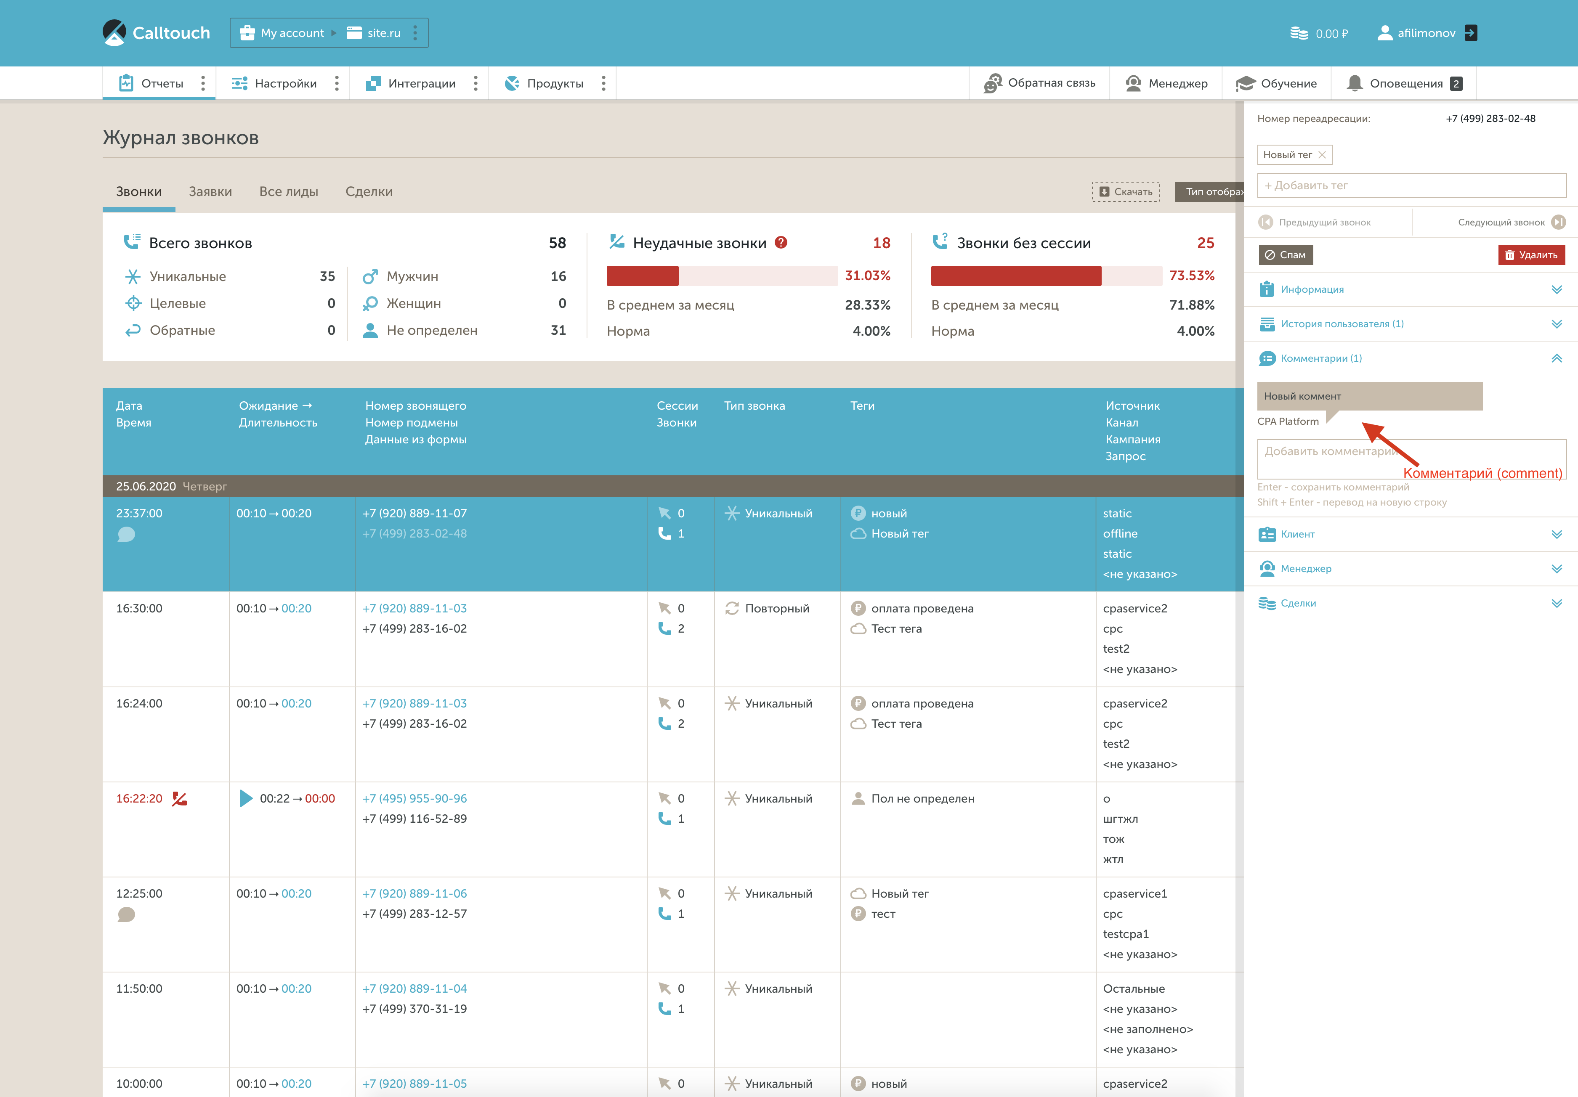
Task: Expand the Менеджер panel section
Action: pos(1411,568)
